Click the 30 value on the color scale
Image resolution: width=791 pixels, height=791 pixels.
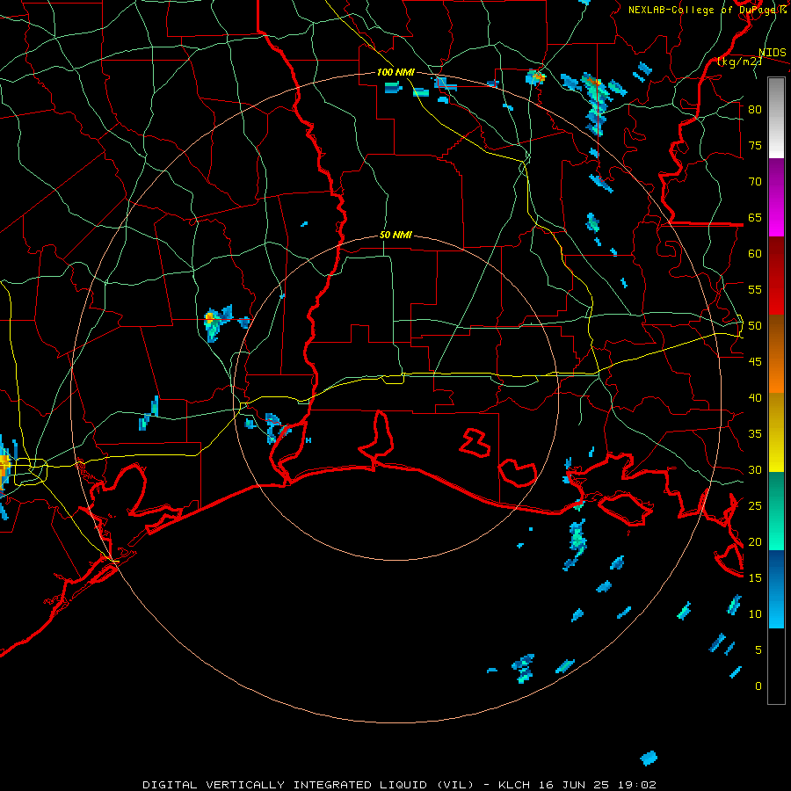[x=755, y=470]
